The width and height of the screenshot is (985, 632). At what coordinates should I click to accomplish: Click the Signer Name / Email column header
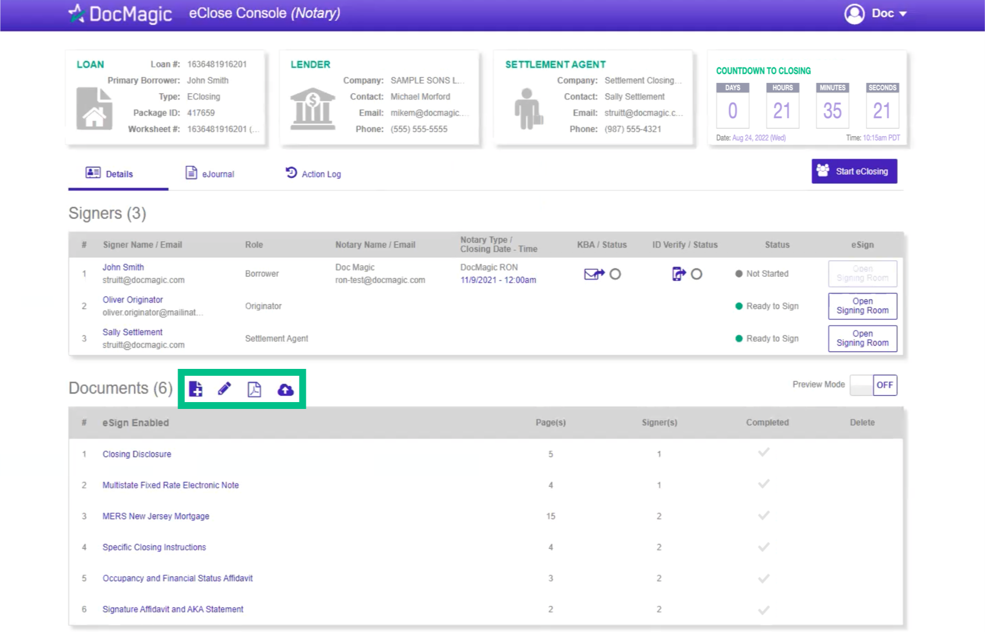(x=143, y=245)
